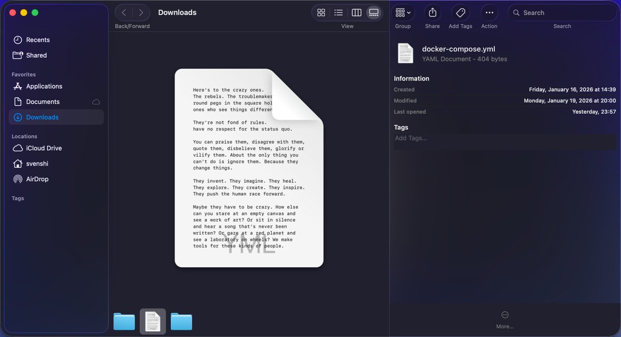The image size is (621, 337).
Task: Click the Search field
Action: (562, 13)
